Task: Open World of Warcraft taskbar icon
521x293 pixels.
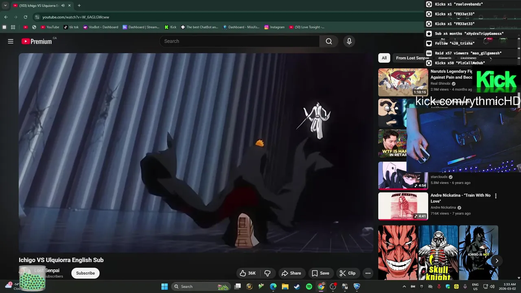Action: point(249,286)
